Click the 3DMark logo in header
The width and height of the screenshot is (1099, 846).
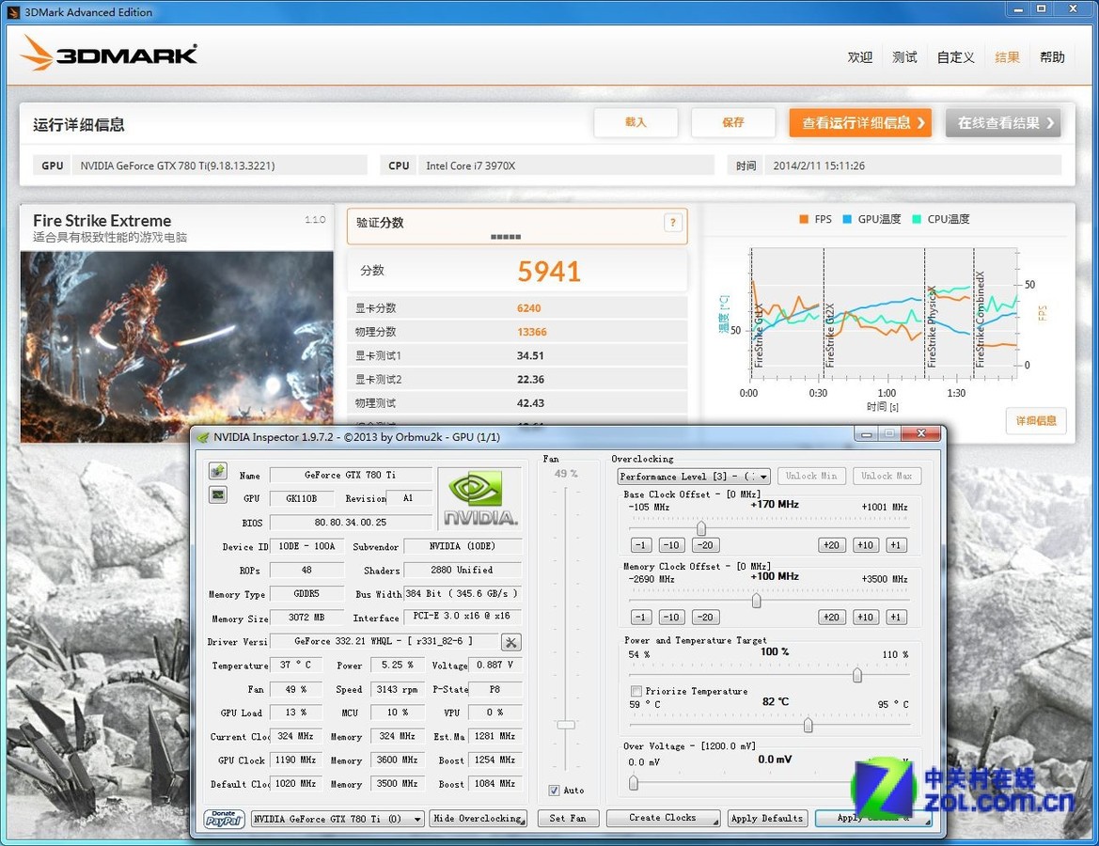(109, 54)
